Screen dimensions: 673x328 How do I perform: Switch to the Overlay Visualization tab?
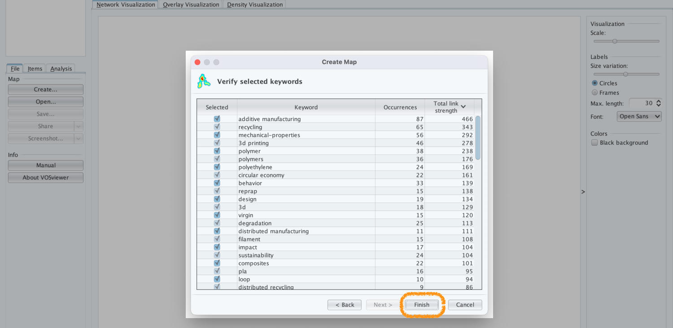pos(191,4)
